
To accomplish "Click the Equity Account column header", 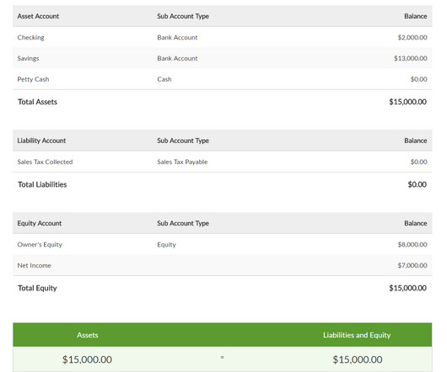I will [x=40, y=223].
